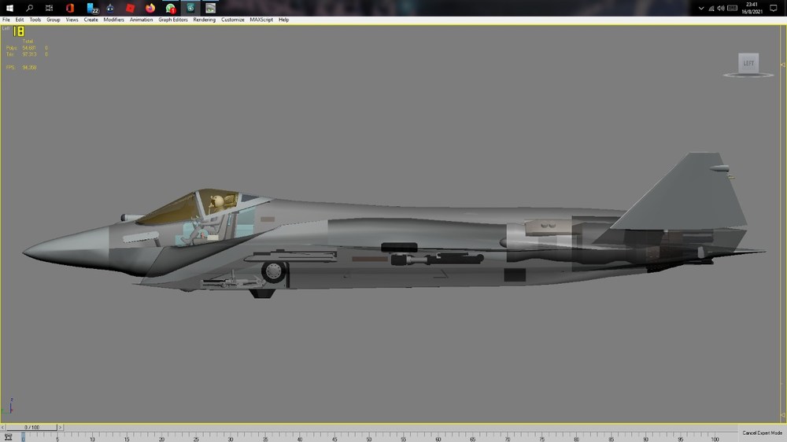Open WhatsApp from the taskbar
Image resolution: width=787 pixels, height=442 pixels.
coord(171,8)
